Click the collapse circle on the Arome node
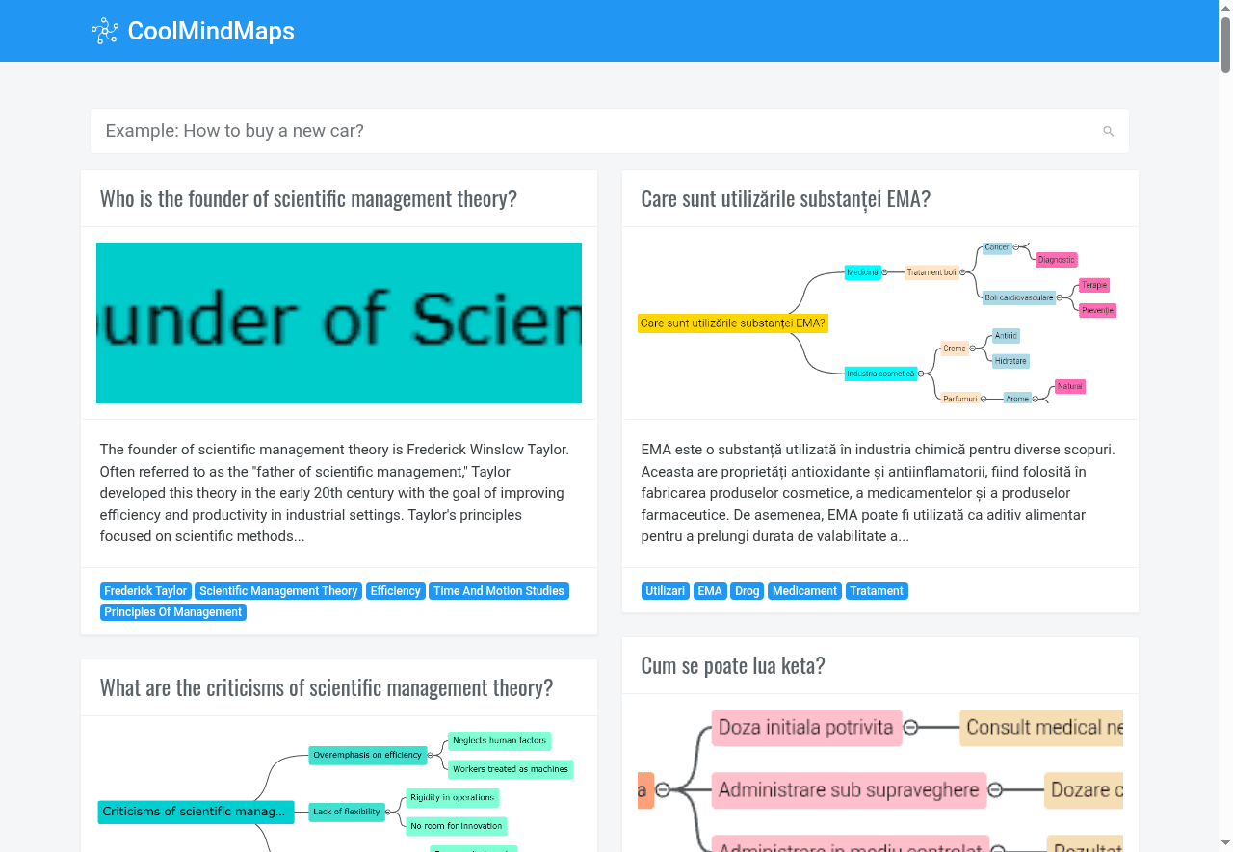The width and height of the screenshot is (1233, 852). 1035,399
